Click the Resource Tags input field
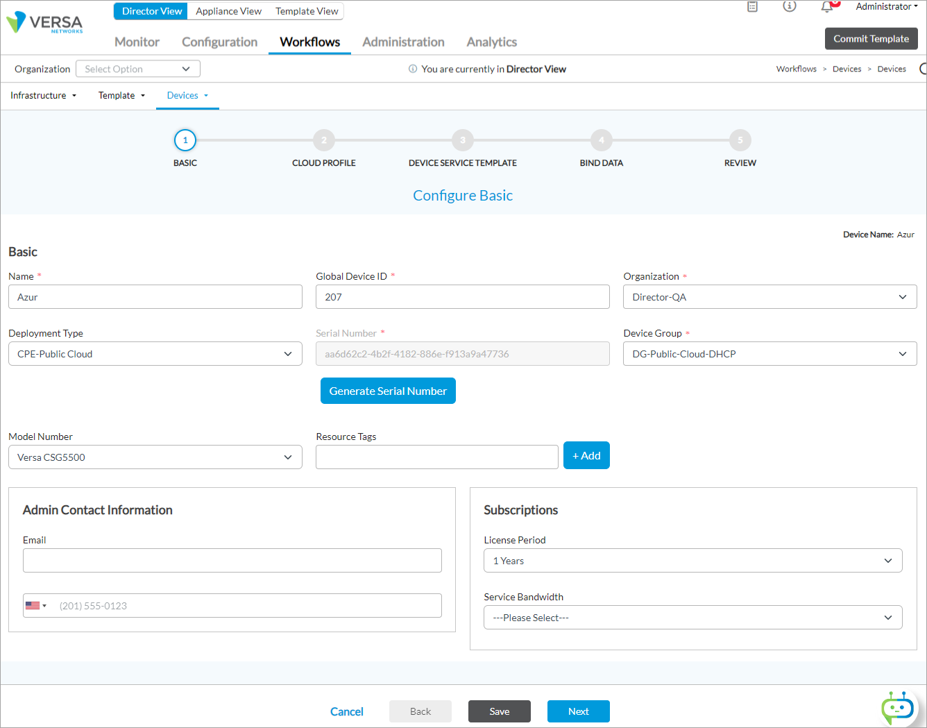This screenshot has width=927, height=728. coord(436,457)
